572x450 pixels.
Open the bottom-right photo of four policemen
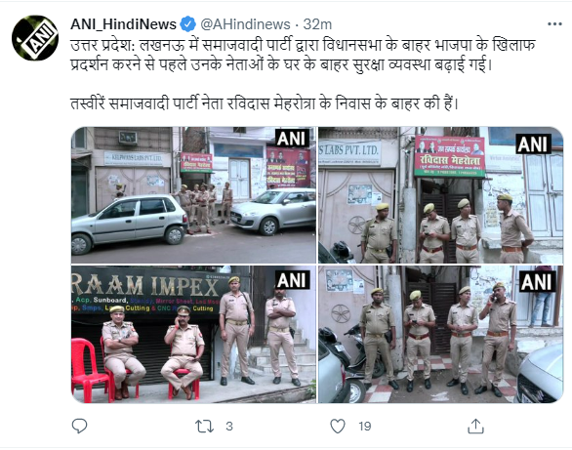click(440, 335)
